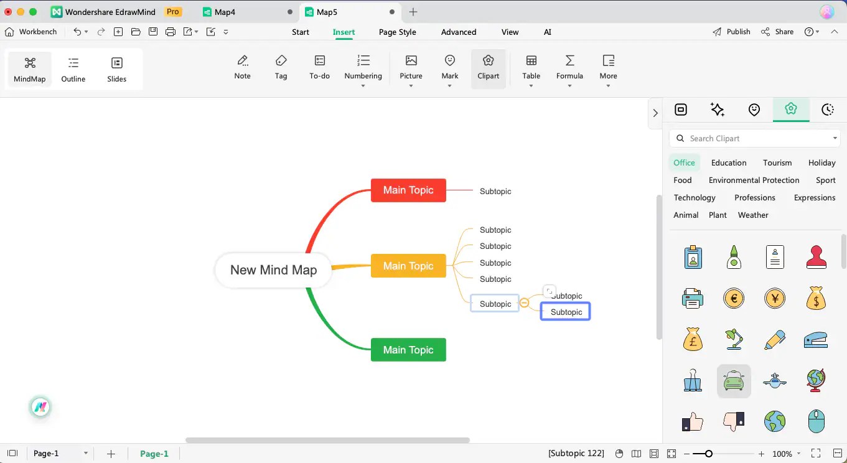Click the zoom slider handle
Screen dimensions: 847x463
pyautogui.click(x=708, y=454)
